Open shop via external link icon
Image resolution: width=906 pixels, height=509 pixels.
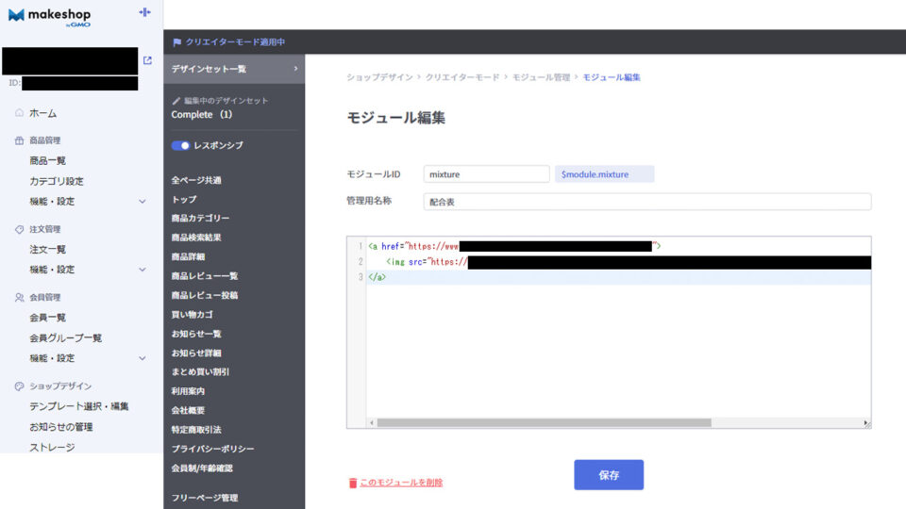(147, 60)
